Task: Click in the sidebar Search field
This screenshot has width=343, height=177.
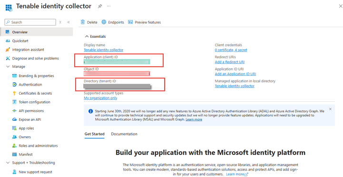Action: click(30, 22)
